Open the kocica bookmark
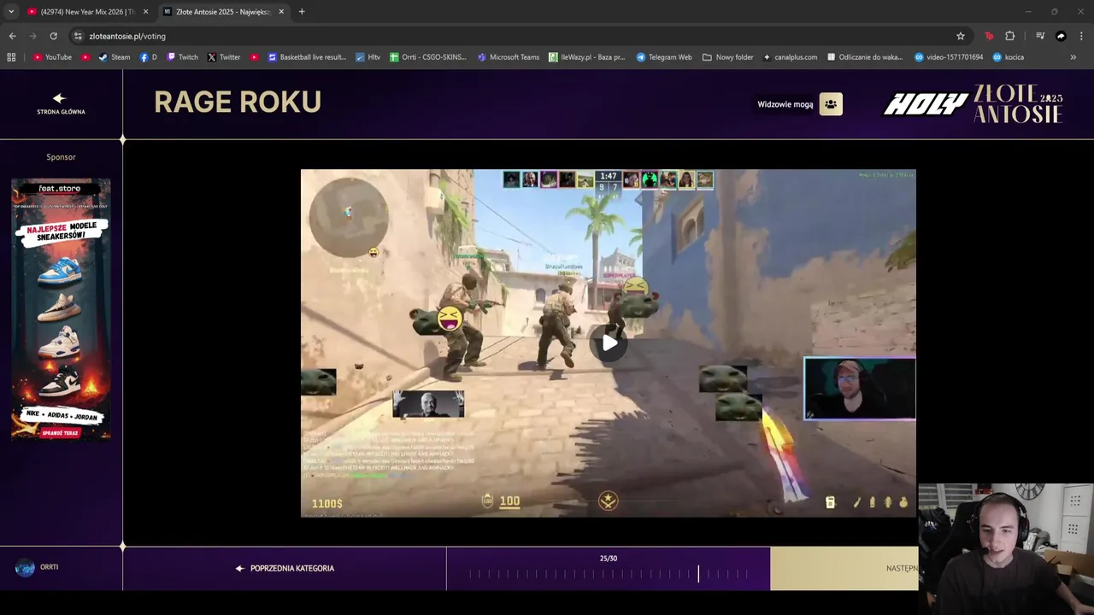The image size is (1094, 615). click(x=1009, y=57)
